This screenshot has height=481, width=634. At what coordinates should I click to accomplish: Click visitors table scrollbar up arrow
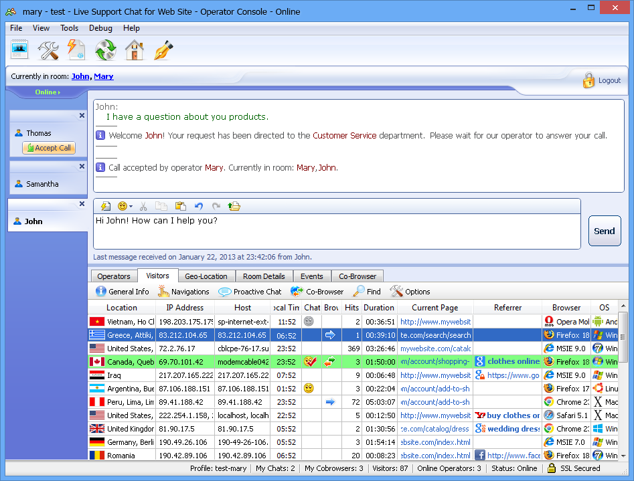623,306
